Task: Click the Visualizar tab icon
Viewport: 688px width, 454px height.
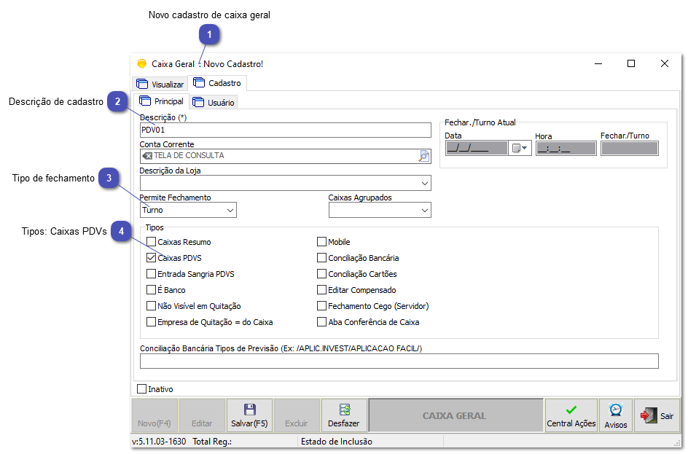Action: click(143, 83)
